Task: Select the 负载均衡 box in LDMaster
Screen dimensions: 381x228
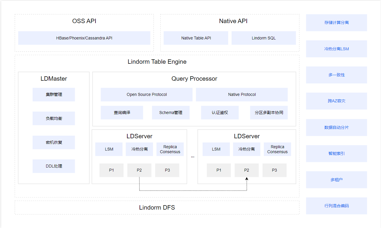Action: click(54, 118)
